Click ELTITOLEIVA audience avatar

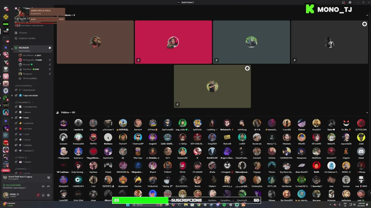tap(361, 123)
